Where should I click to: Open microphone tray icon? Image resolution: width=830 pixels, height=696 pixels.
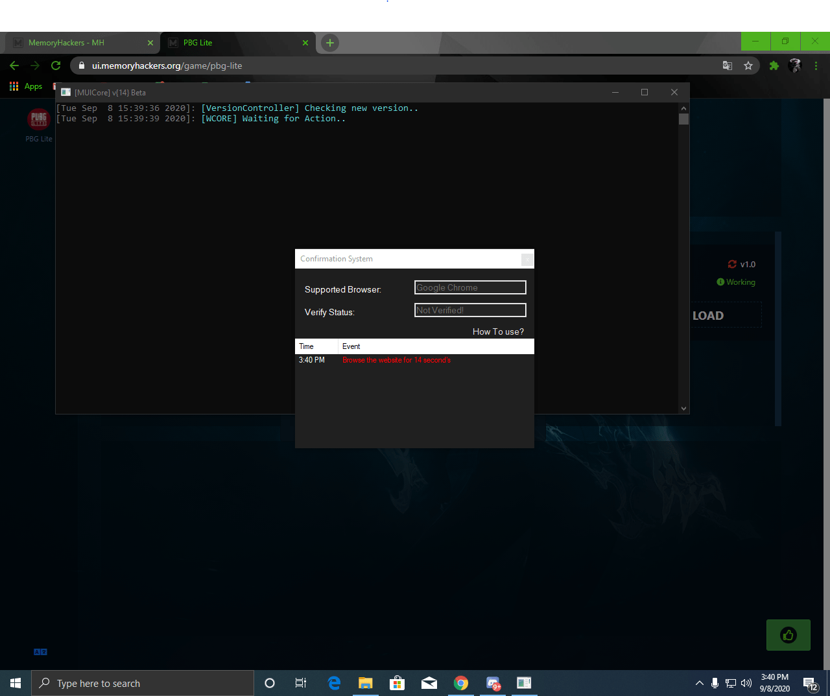(x=715, y=683)
